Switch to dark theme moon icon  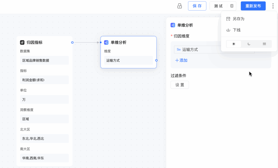[x=249, y=44]
